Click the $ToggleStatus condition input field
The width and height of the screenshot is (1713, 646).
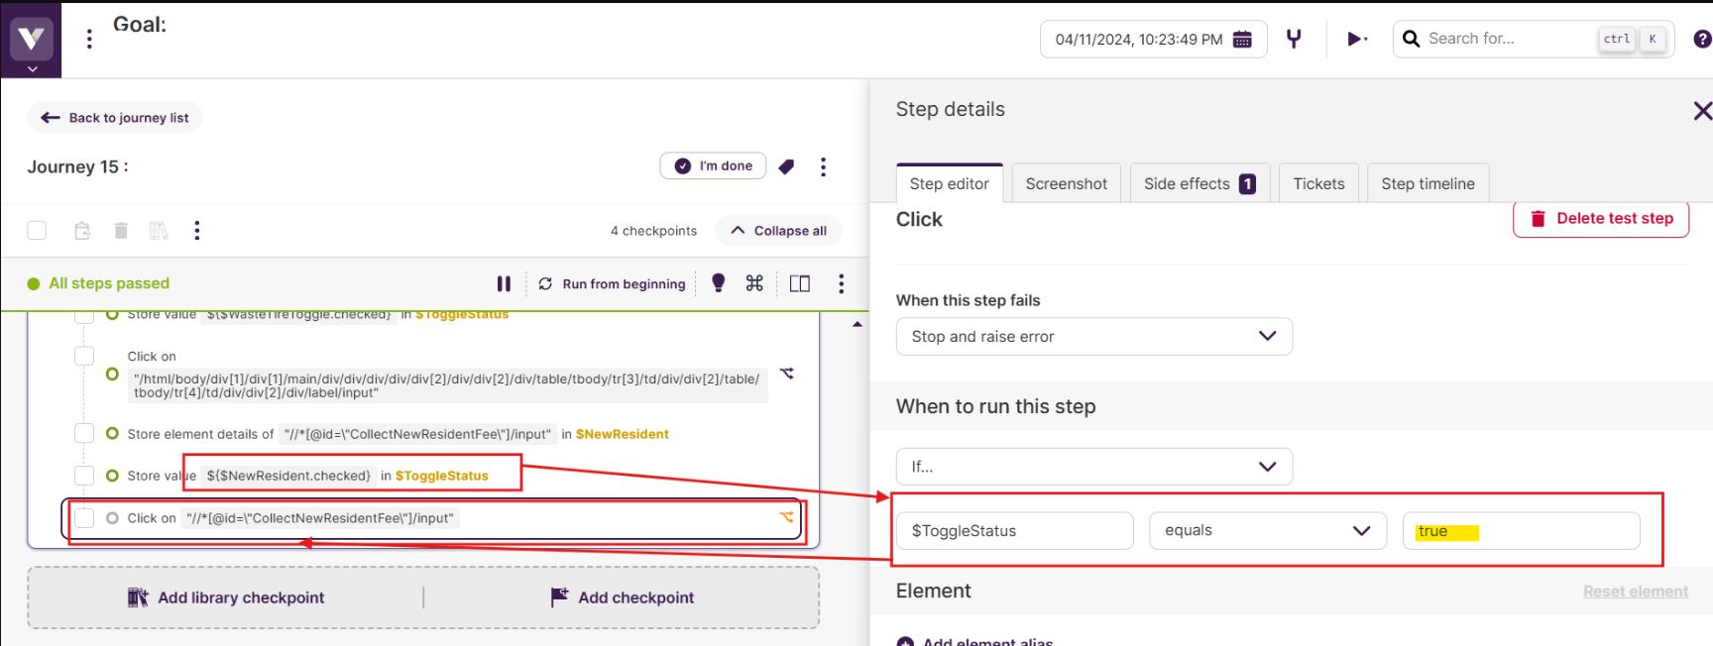pos(1014,531)
